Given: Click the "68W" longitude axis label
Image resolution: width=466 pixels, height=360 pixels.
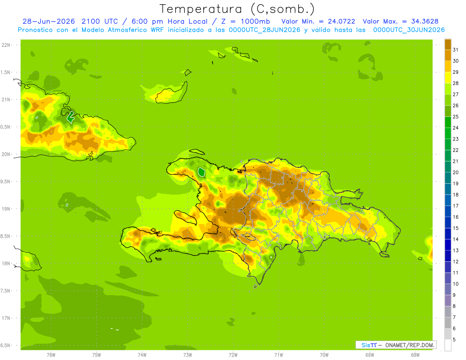Looking at the screenshot, I should click(x=415, y=355).
